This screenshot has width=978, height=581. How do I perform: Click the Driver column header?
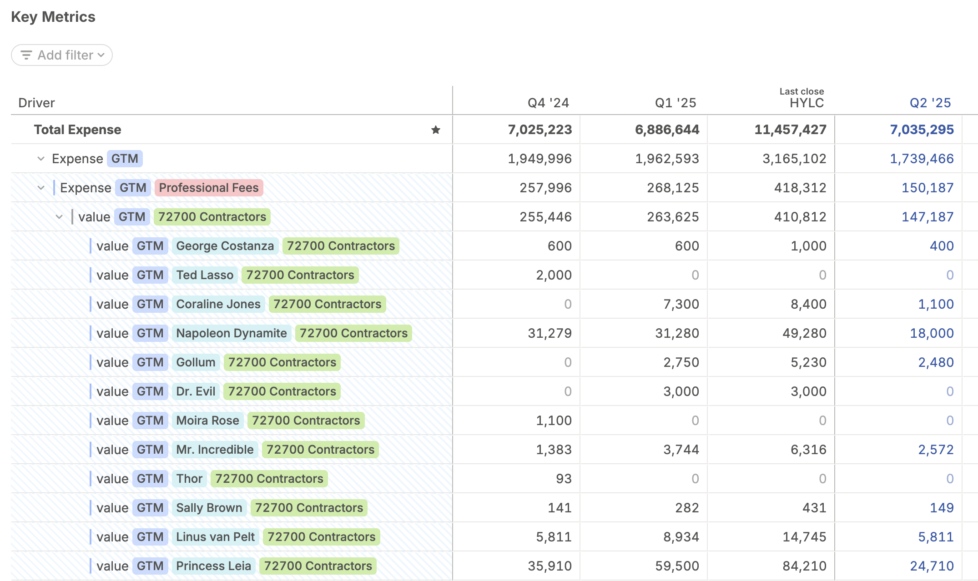coord(36,103)
